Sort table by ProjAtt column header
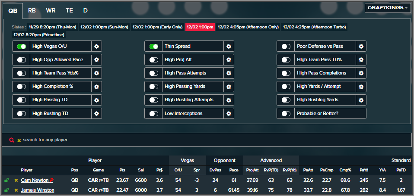 click(253, 170)
